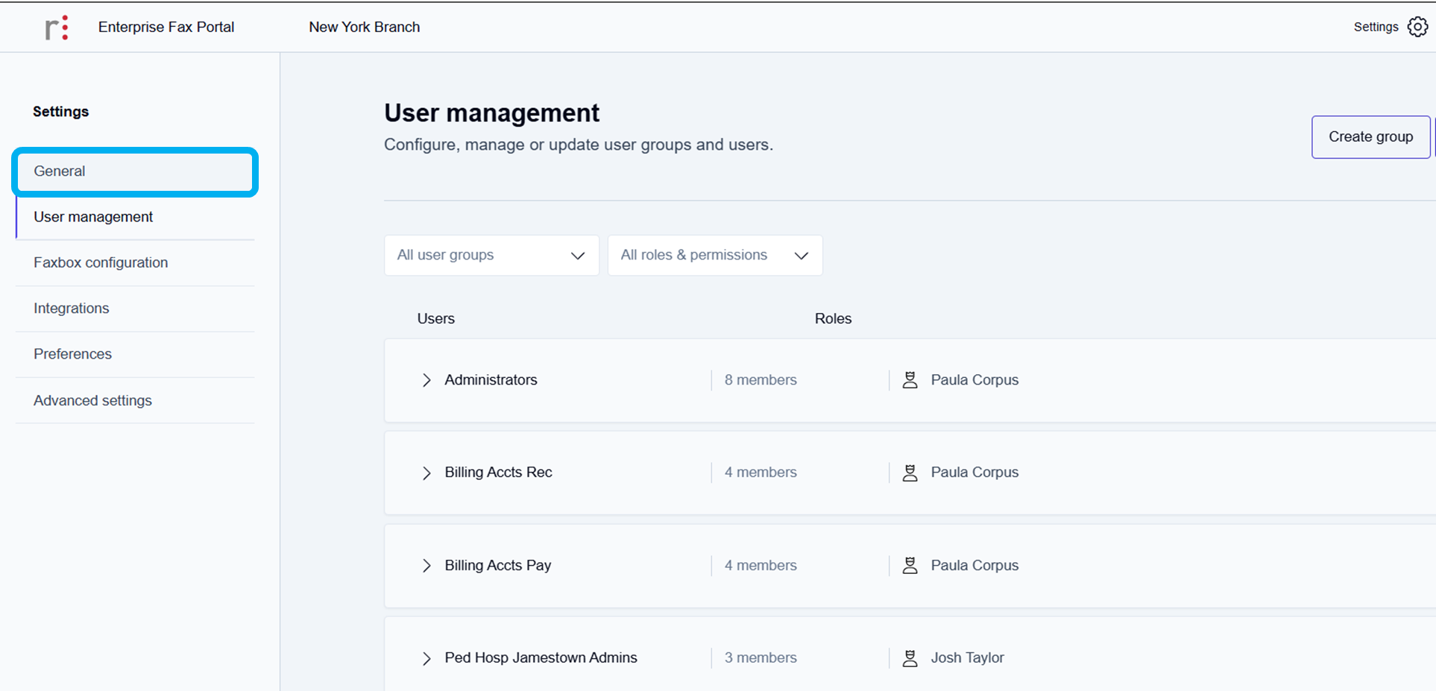Expand the Billing Accts Pay group

point(426,566)
